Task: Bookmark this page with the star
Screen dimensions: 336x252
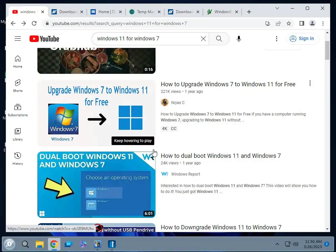Action: (289, 23)
